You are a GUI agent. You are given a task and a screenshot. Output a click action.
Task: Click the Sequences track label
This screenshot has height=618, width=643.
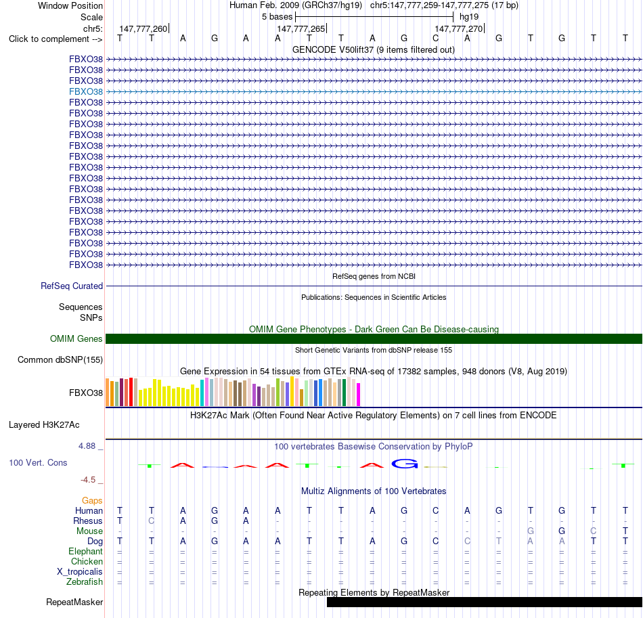click(81, 307)
